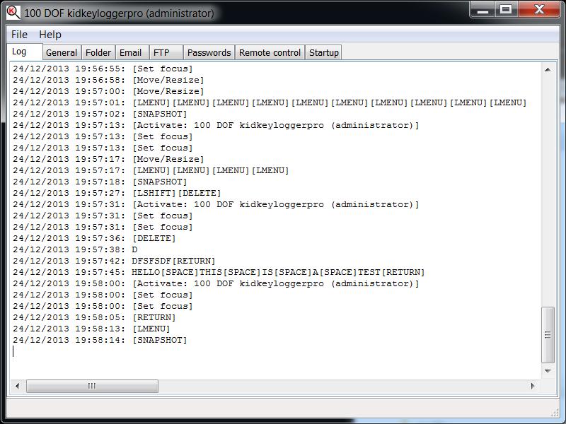Click log line 19:58:14 [SNAPSHOT]

pyautogui.click(x=100, y=340)
